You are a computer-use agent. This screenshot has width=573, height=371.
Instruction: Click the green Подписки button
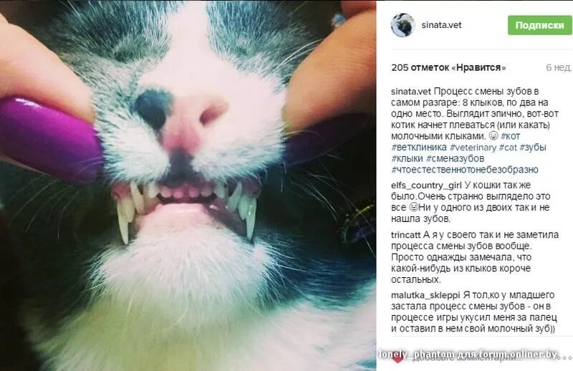click(540, 25)
